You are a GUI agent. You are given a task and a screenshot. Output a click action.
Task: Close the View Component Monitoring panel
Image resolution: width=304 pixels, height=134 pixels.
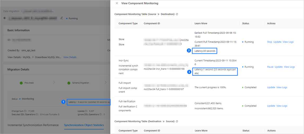coord(117,3)
